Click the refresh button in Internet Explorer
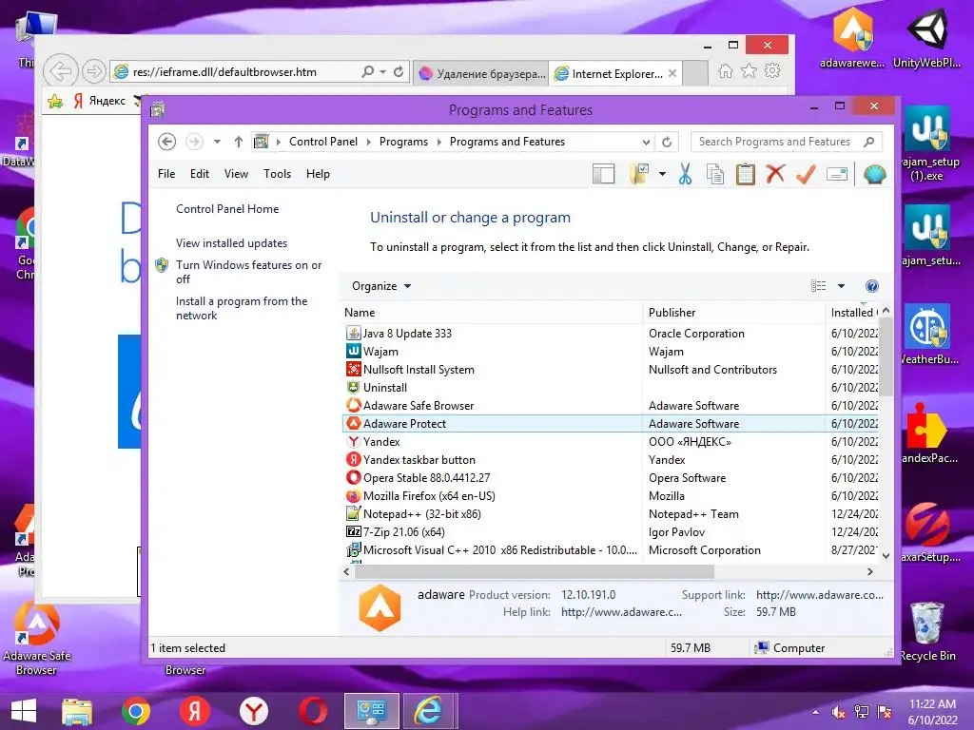This screenshot has height=730, width=974. (x=399, y=72)
